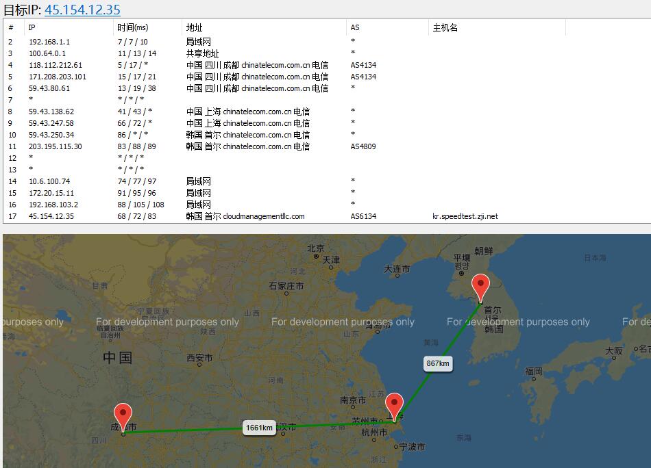Screen dimensions: 651x468
Task: Select IP 171.208.203.101 in hop 5
Action: pyautogui.click(x=58, y=77)
